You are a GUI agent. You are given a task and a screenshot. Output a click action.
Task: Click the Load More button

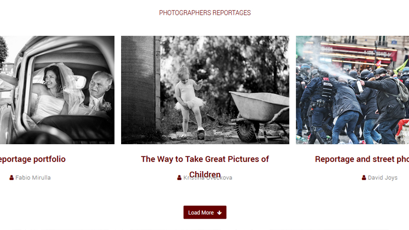tap(205, 212)
